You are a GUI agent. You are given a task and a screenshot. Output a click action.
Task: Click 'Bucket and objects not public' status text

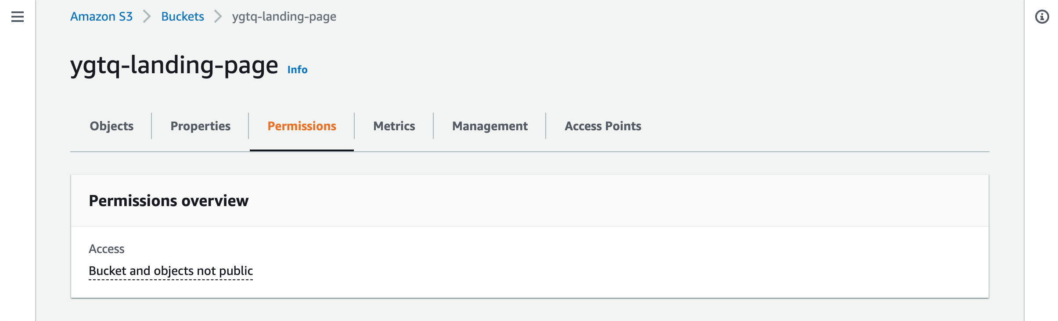171,271
